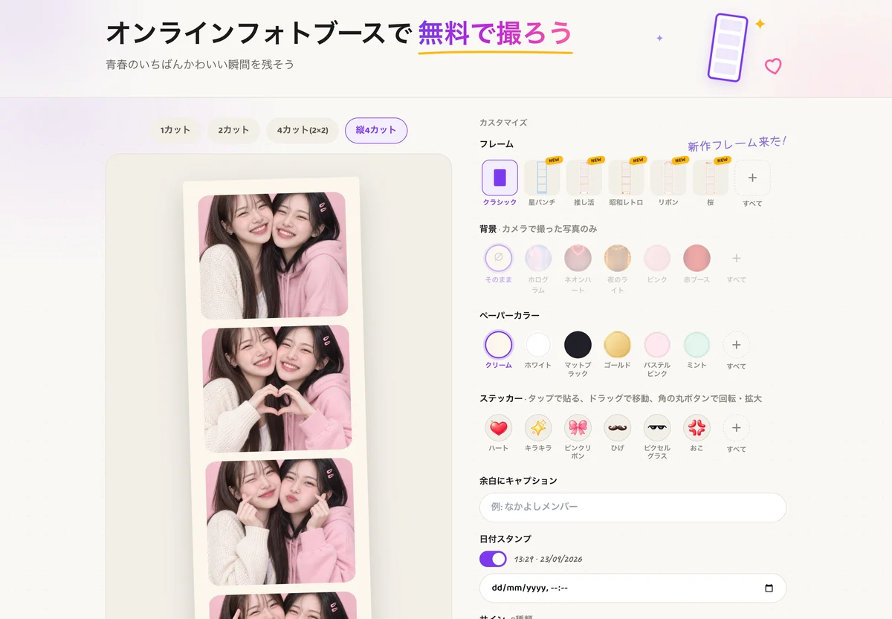
Task: Choose ゴールド paper color
Action: point(618,345)
